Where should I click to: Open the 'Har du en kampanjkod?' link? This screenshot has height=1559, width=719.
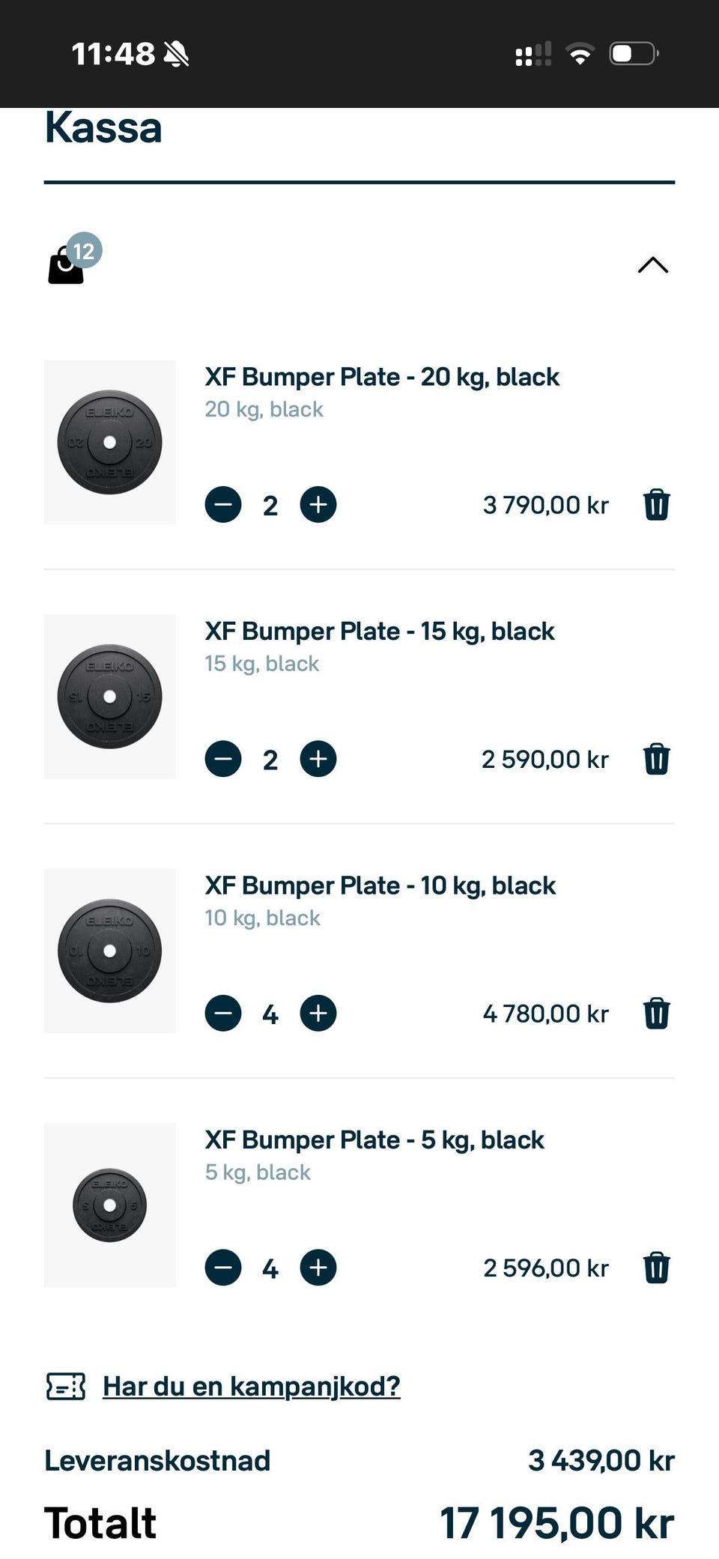click(x=252, y=1387)
